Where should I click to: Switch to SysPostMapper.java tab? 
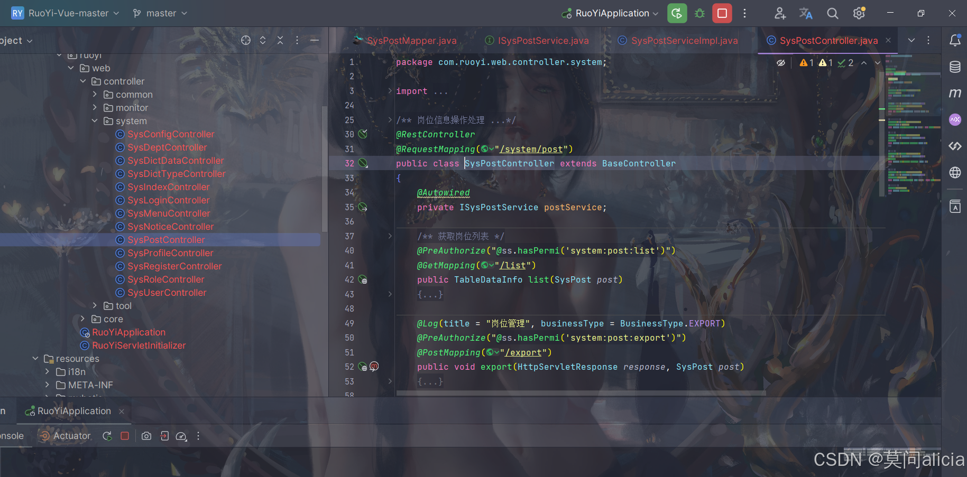(405, 40)
